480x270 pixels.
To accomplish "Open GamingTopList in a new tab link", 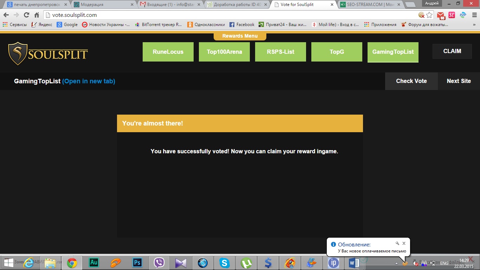I will (x=89, y=81).
